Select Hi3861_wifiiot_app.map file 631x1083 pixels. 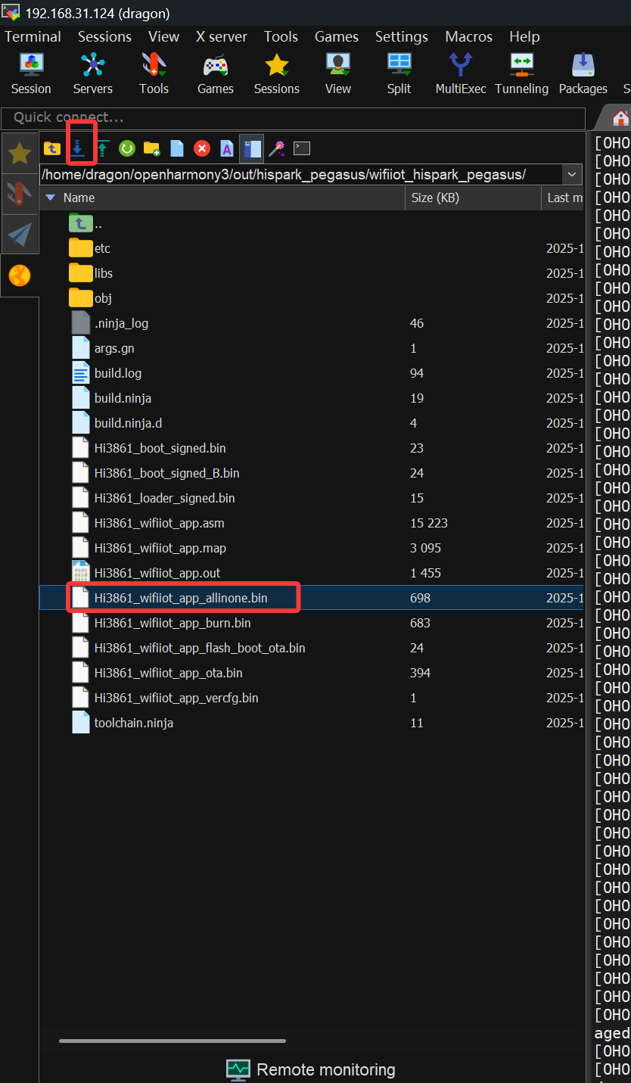point(312,548)
